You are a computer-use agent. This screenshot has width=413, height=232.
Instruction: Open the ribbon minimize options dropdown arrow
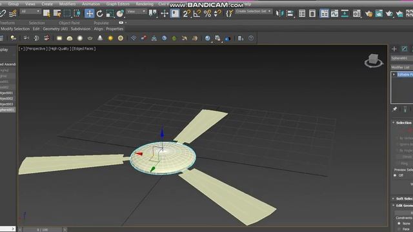126,23
